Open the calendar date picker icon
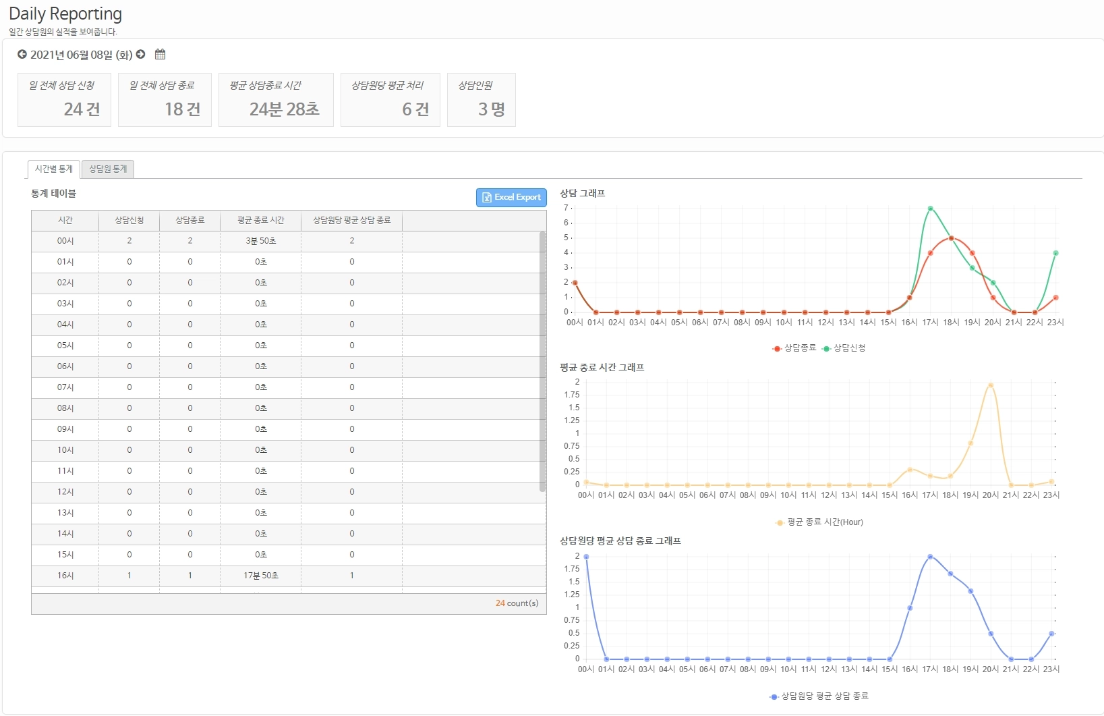The height and width of the screenshot is (716, 1104). click(x=160, y=55)
